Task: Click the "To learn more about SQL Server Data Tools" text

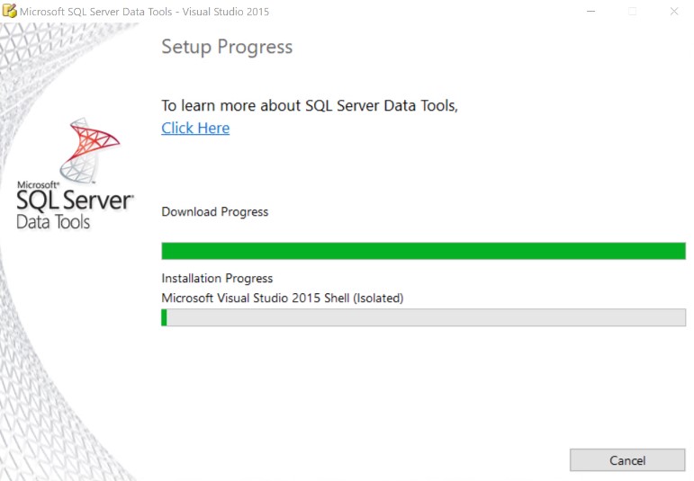Action: point(310,105)
